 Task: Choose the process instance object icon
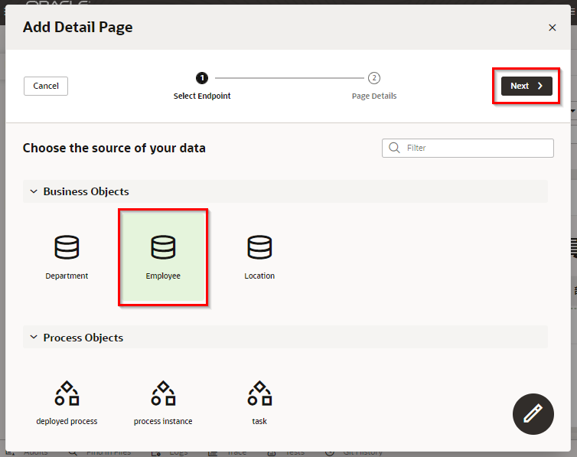(x=163, y=393)
